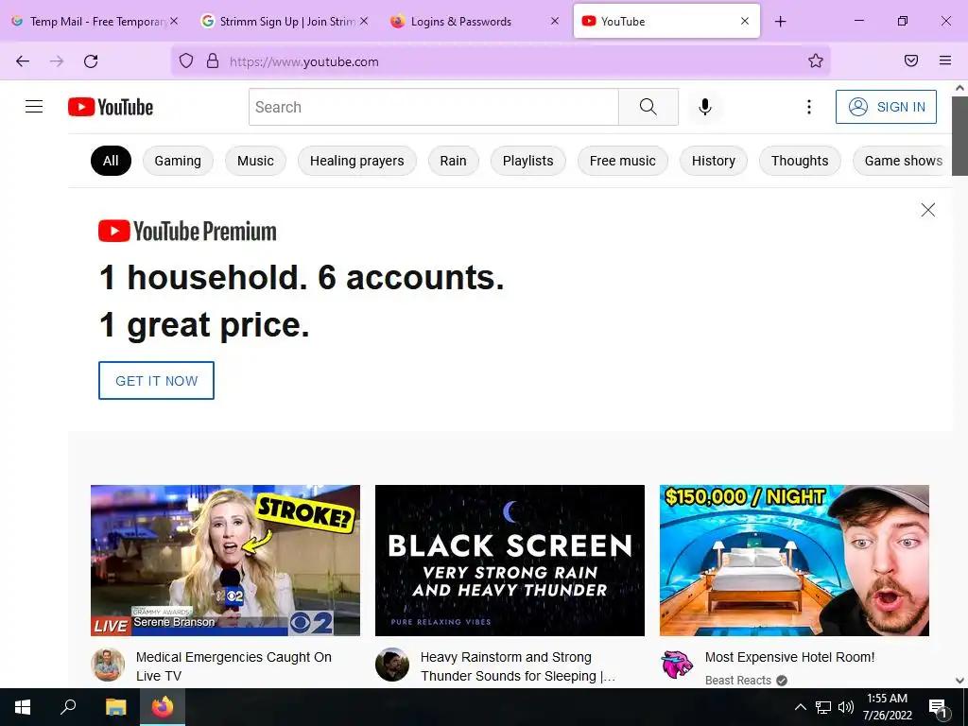Viewport: 968px width, 726px height.
Task: Select the Gaming filter chip
Action: point(178,161)
